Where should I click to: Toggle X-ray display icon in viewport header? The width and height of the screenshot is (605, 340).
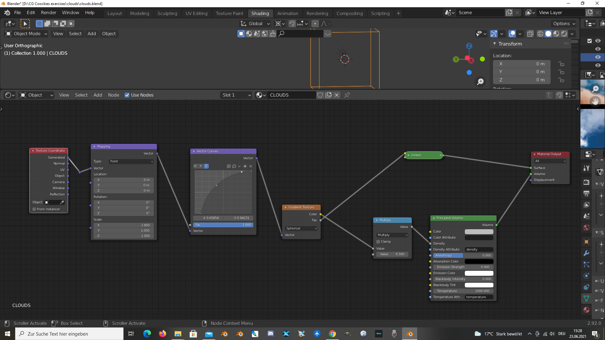[530, 34]
